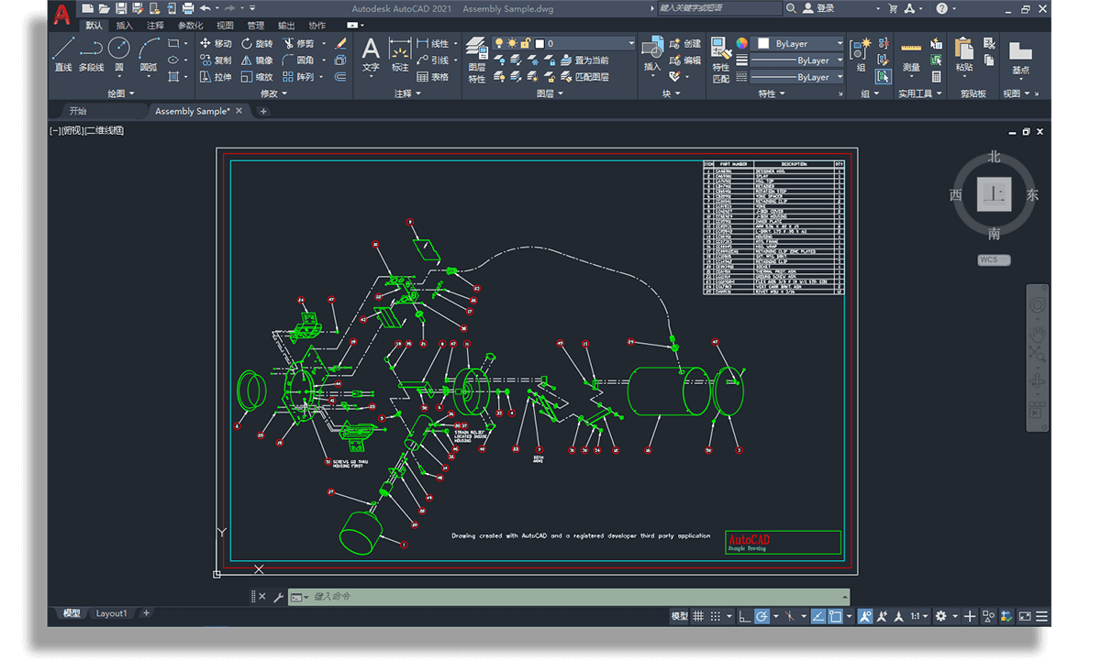
Task: Open 图层特性 (Layer Properties) manager
Action: click(x=477, y=61)
